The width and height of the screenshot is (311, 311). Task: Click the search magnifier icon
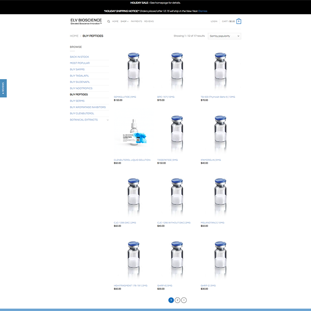(109, 21)
